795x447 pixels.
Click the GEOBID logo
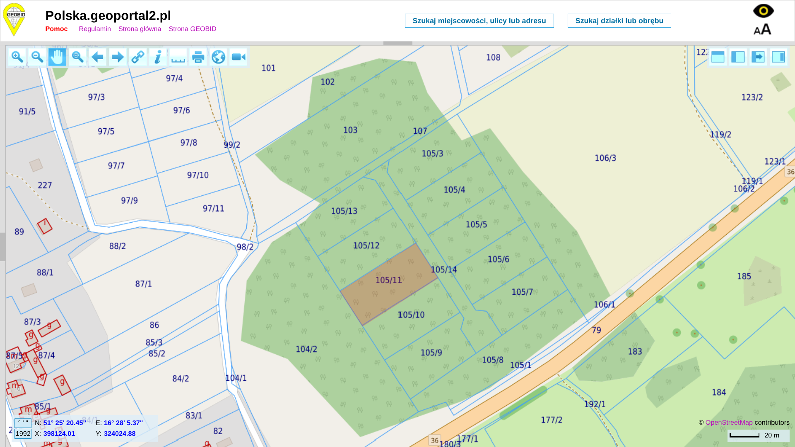(15, 19)
